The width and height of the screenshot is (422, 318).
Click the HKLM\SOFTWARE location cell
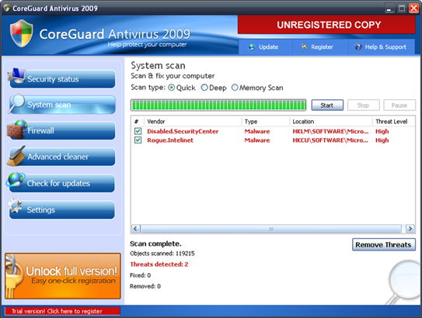click(330, 131)
